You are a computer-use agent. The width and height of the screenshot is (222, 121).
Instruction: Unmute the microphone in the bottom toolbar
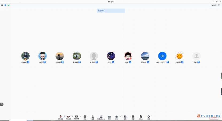pos(61,117)
